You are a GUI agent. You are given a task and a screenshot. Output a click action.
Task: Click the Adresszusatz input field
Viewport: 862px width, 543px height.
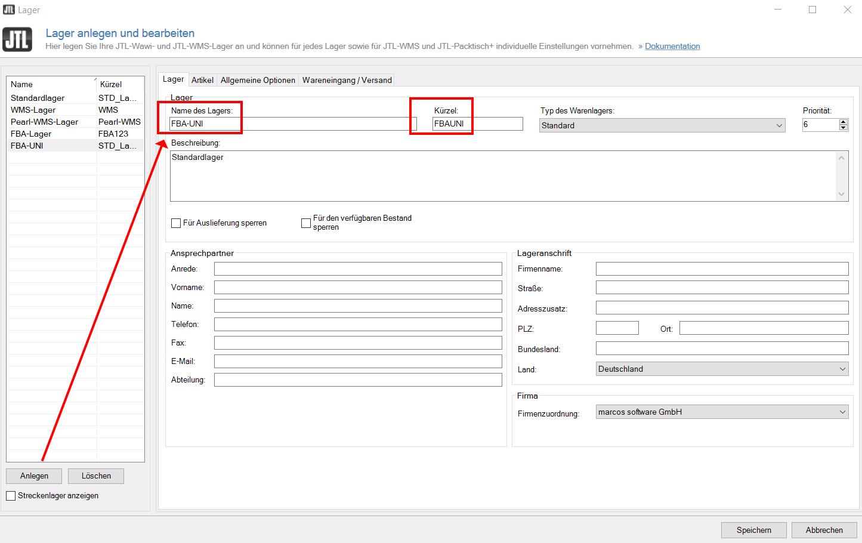[722, 307]
